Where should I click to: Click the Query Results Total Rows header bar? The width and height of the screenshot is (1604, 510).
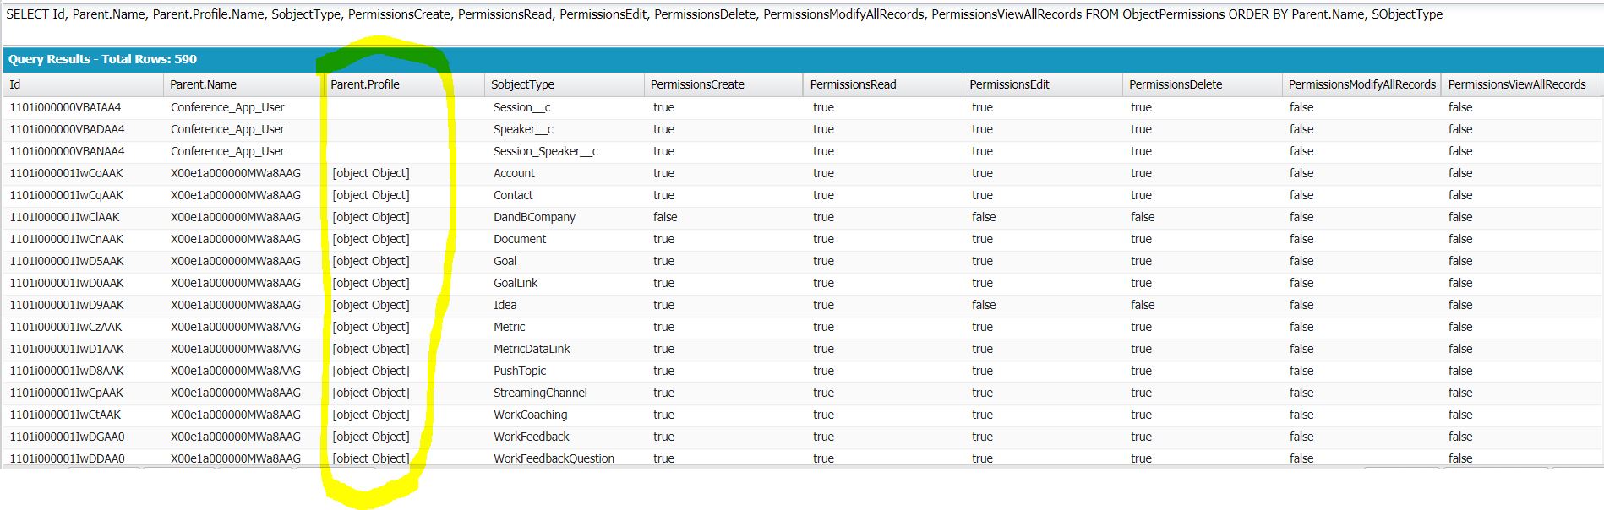[x=801, y=59]
